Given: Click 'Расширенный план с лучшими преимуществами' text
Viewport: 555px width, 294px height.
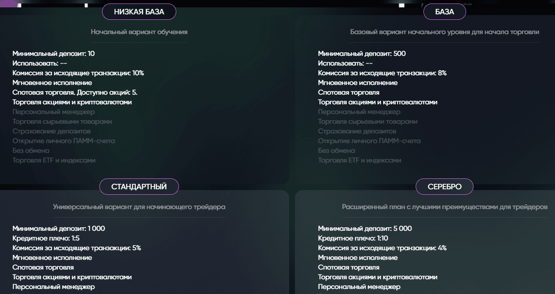Looking at the screenshot, I should point(444,207).
